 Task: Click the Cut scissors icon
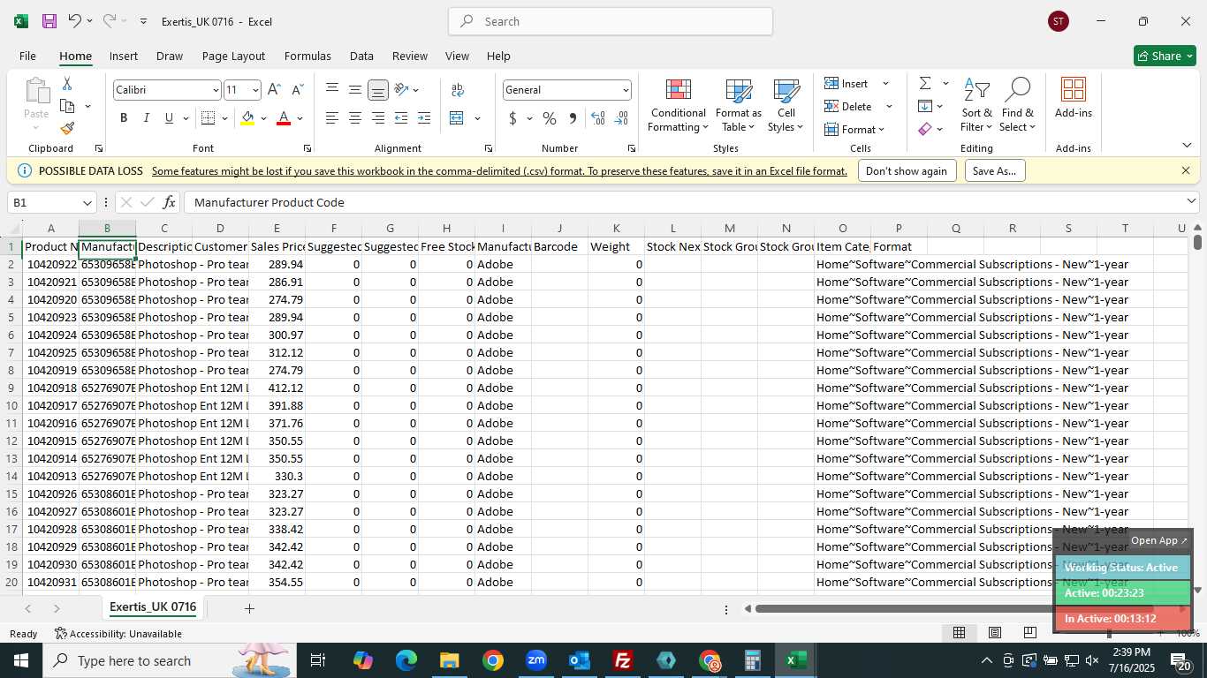point(67,83)
